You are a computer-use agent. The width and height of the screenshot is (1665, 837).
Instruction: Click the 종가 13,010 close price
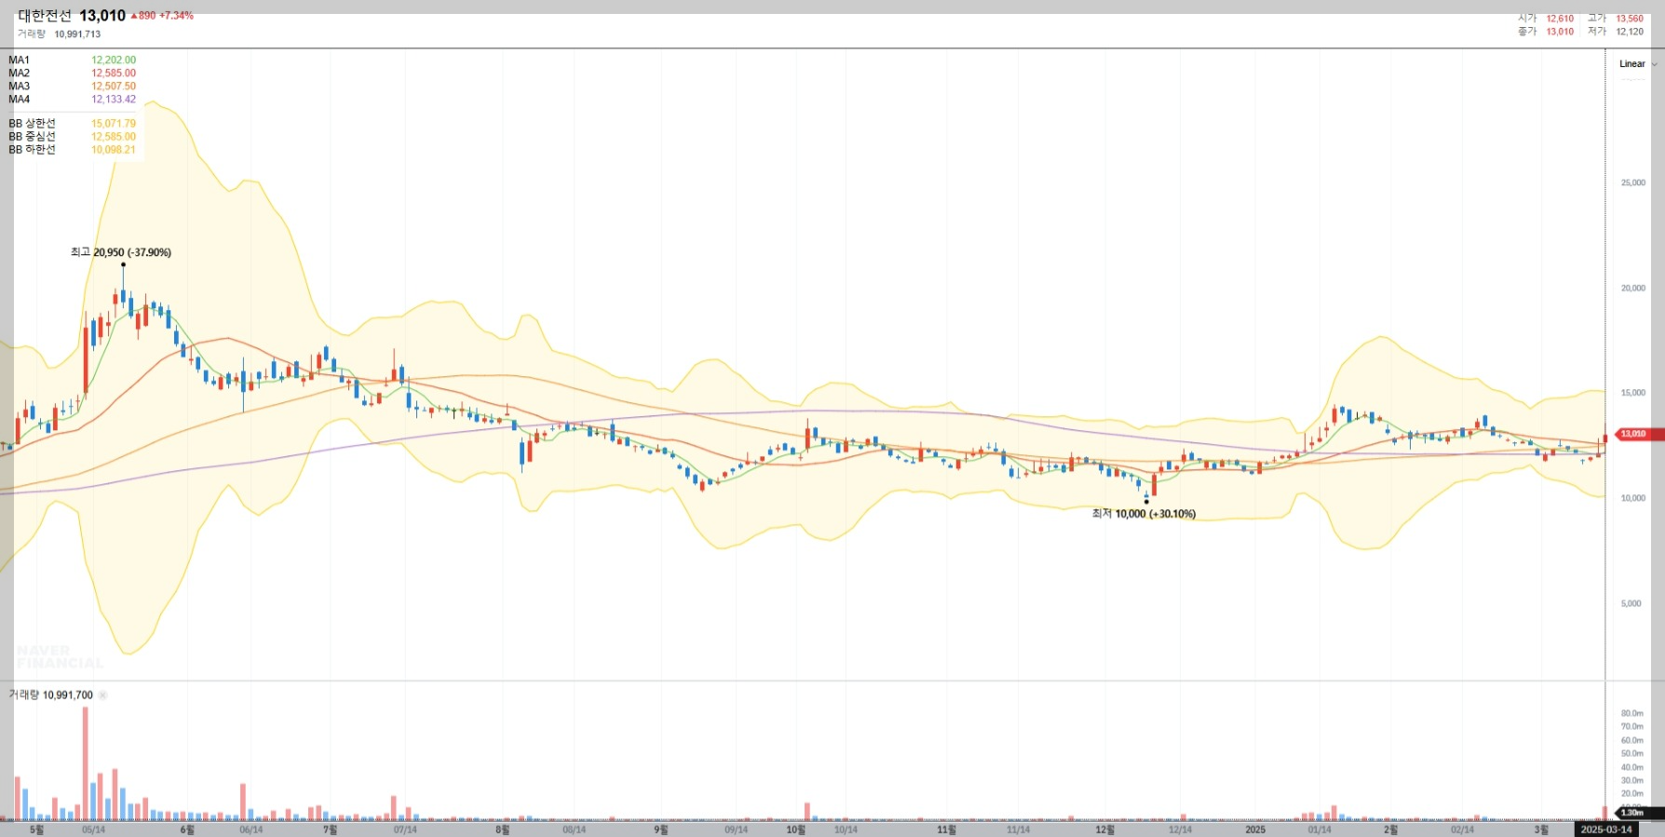[x=1546, y=32]
